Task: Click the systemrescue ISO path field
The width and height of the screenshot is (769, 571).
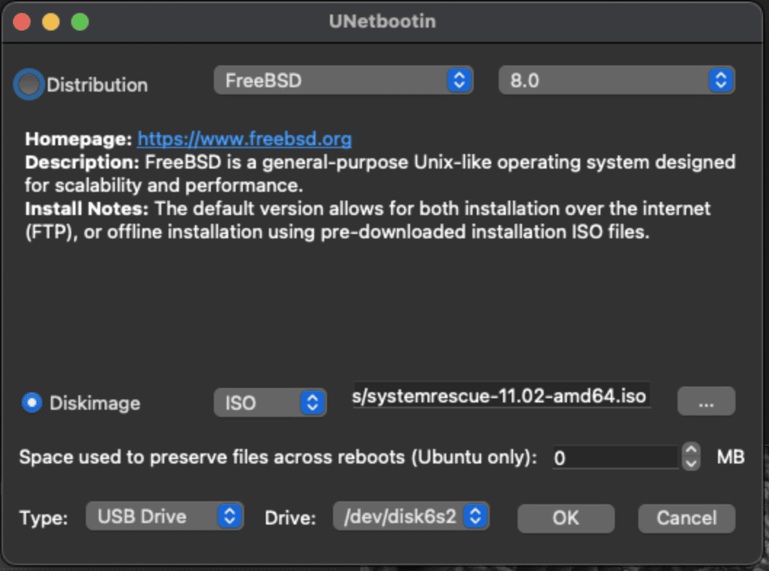Action: (x=501, y=397)
